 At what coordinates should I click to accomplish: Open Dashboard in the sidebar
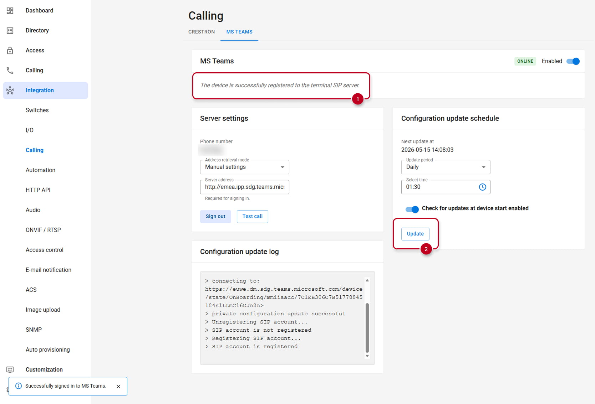coord(46,11)
